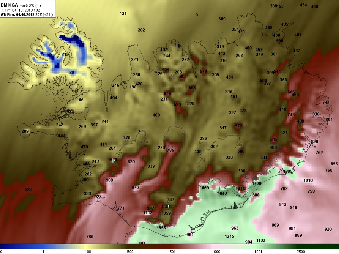This screenshot has width=339, height=254.
Task: Click the 989 value
Action: tap(109, 180)
